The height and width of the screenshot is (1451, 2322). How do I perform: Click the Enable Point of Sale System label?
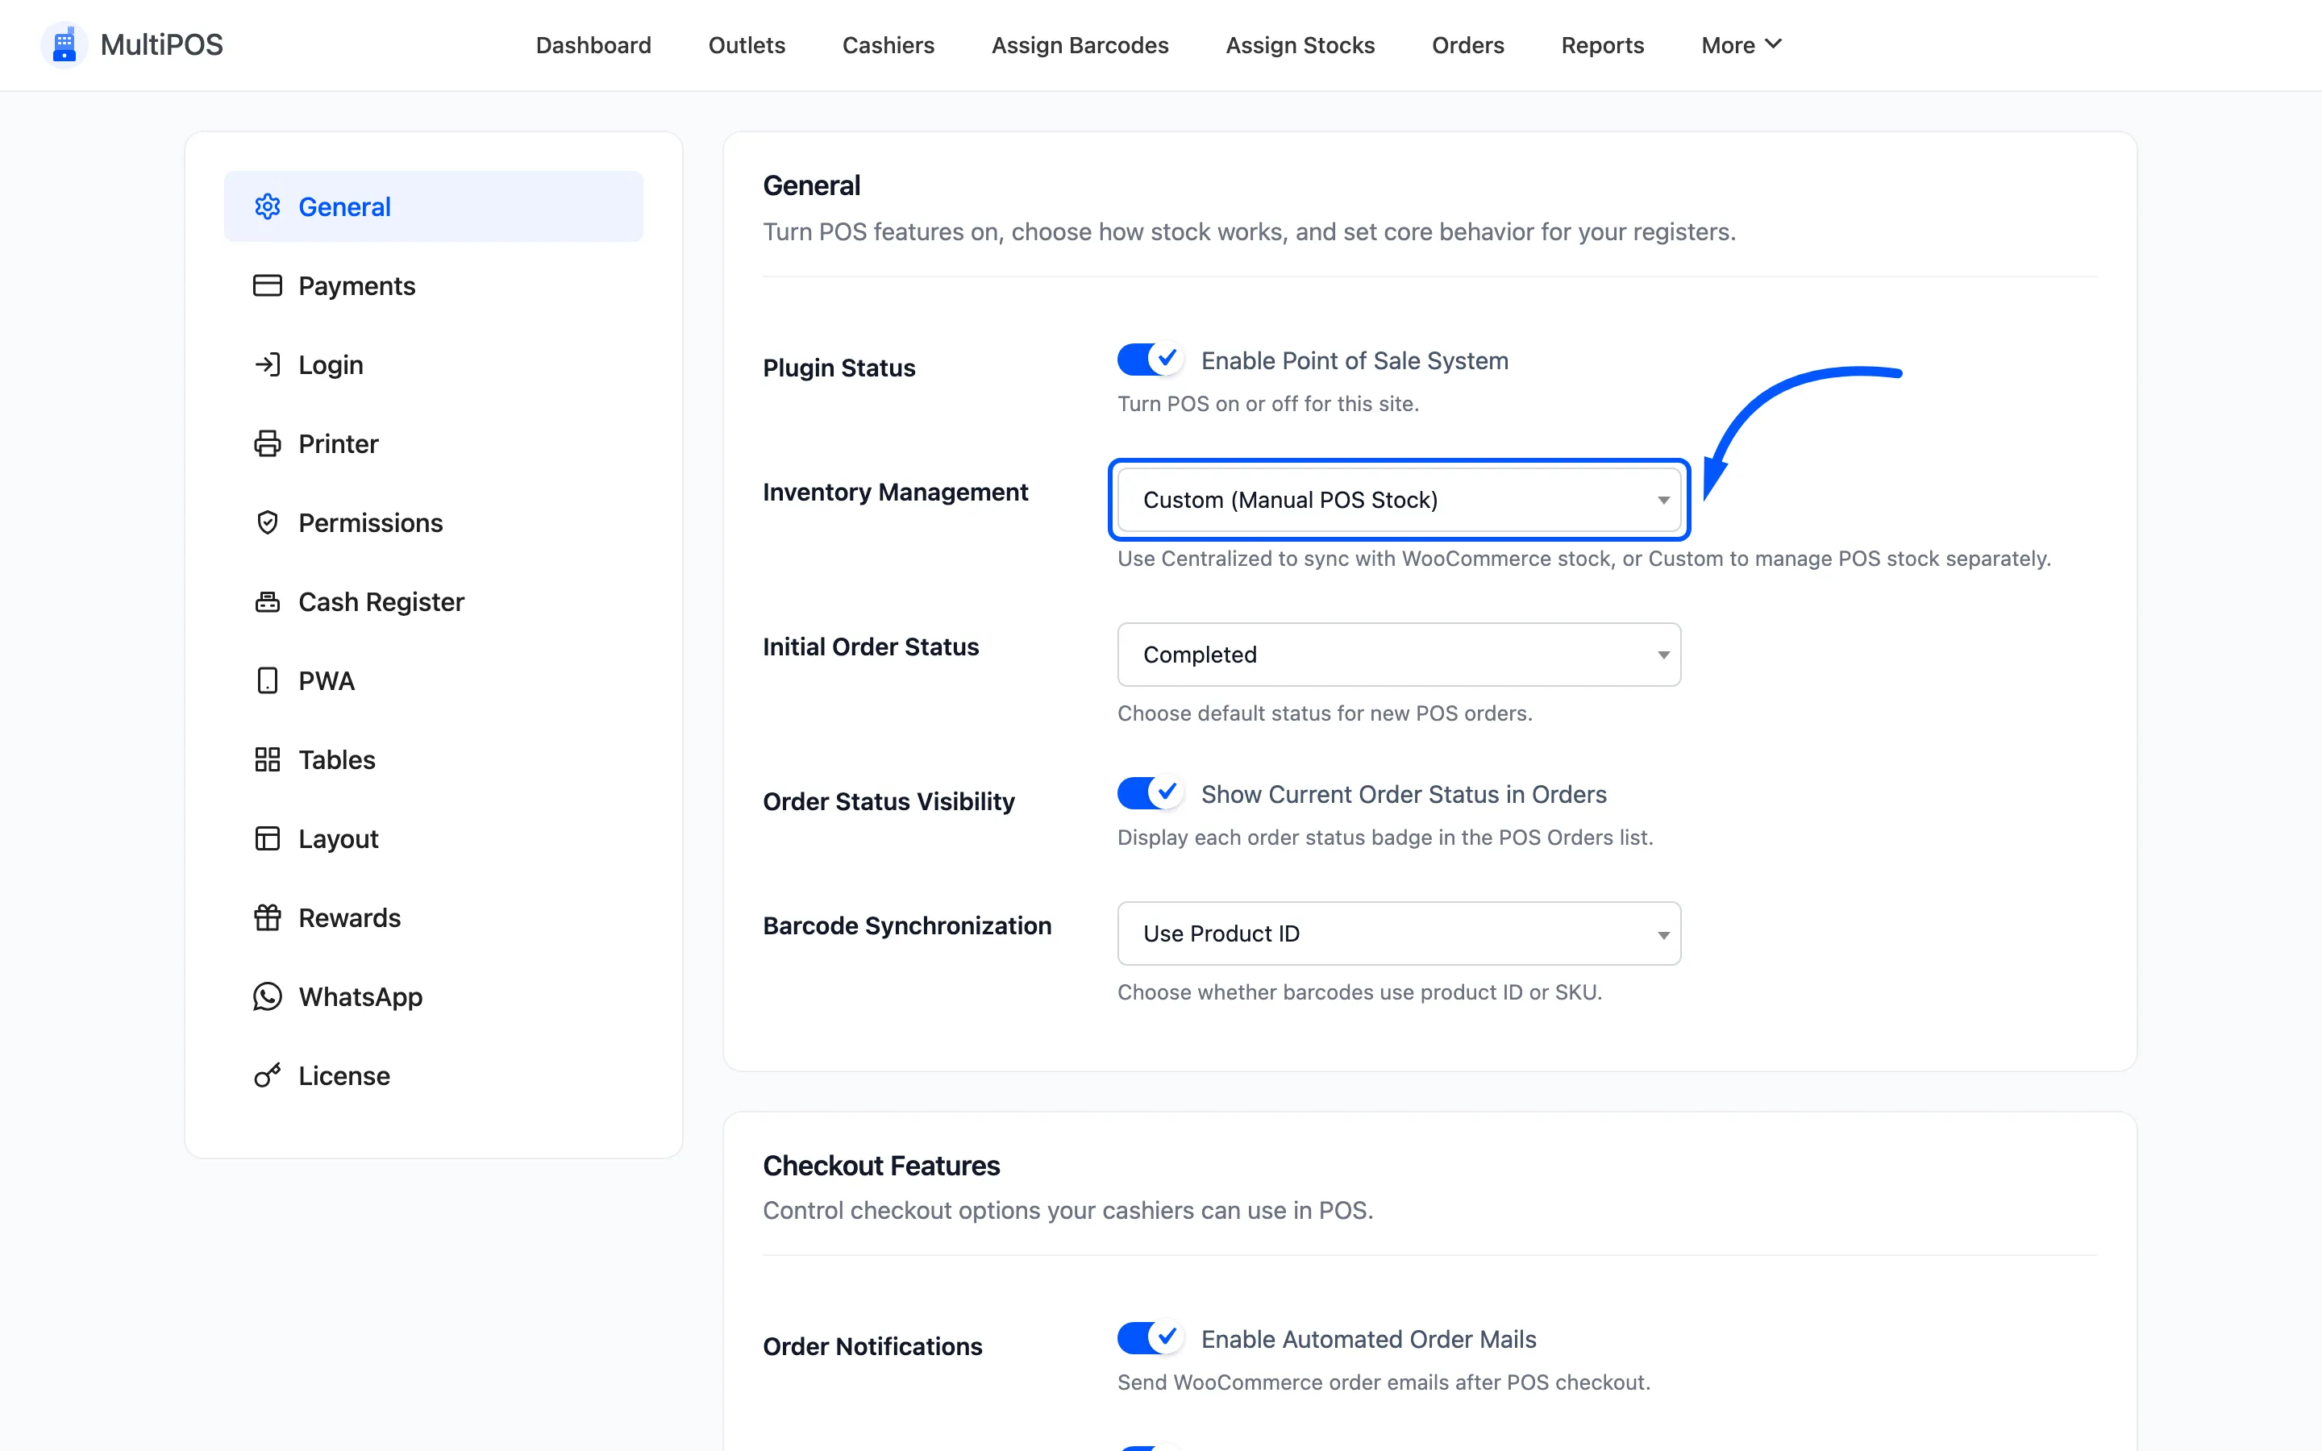click(1354, 360)
